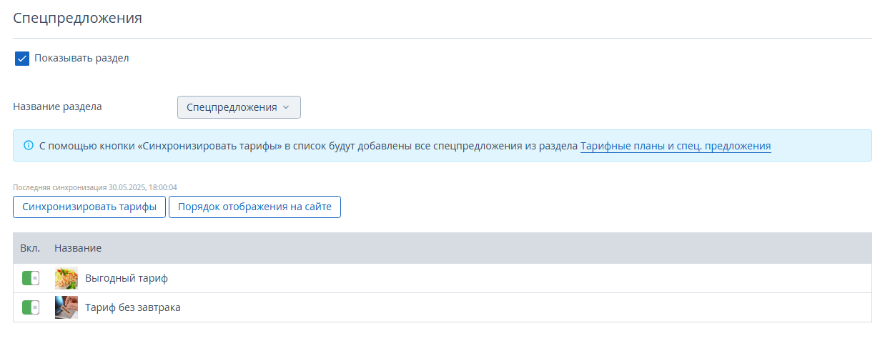885x341 pixels.
Task: Click the Название раздела field label
Action: tap(57, 107)
